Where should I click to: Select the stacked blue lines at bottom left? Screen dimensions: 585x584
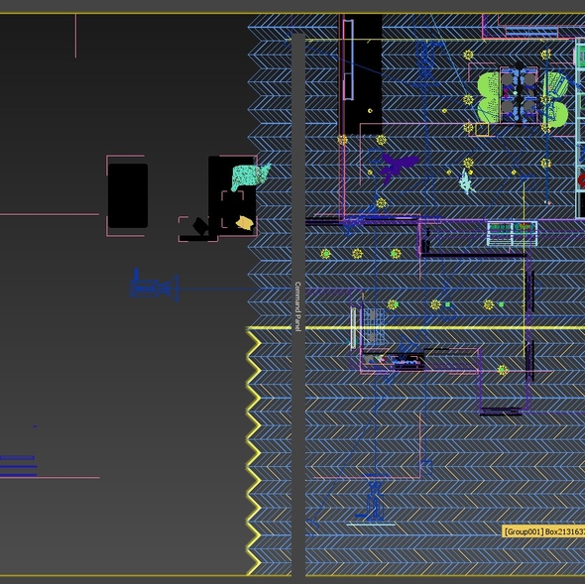click(18, 466)
